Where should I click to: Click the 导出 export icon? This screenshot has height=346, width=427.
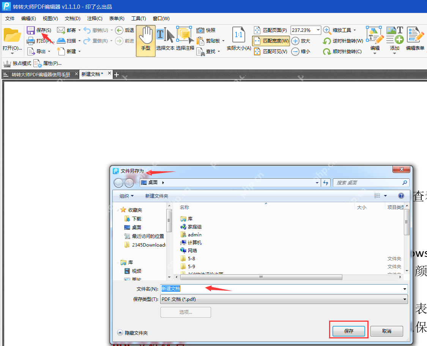(x=31, y=51)
